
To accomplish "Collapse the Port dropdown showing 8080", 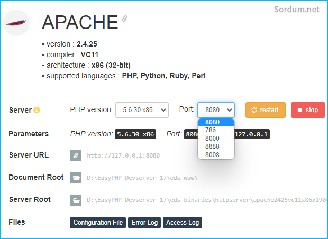I will [216, 110].
